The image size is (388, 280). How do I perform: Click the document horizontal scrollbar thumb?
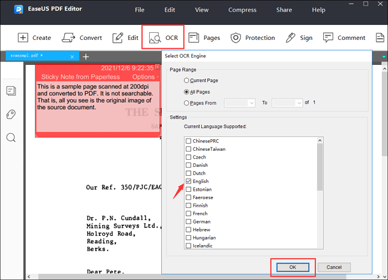pos(192,277)
